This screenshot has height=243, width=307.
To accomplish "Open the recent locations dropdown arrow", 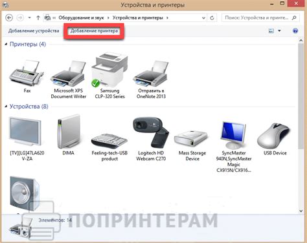I will pyautogui.click(x=29, y=17).
